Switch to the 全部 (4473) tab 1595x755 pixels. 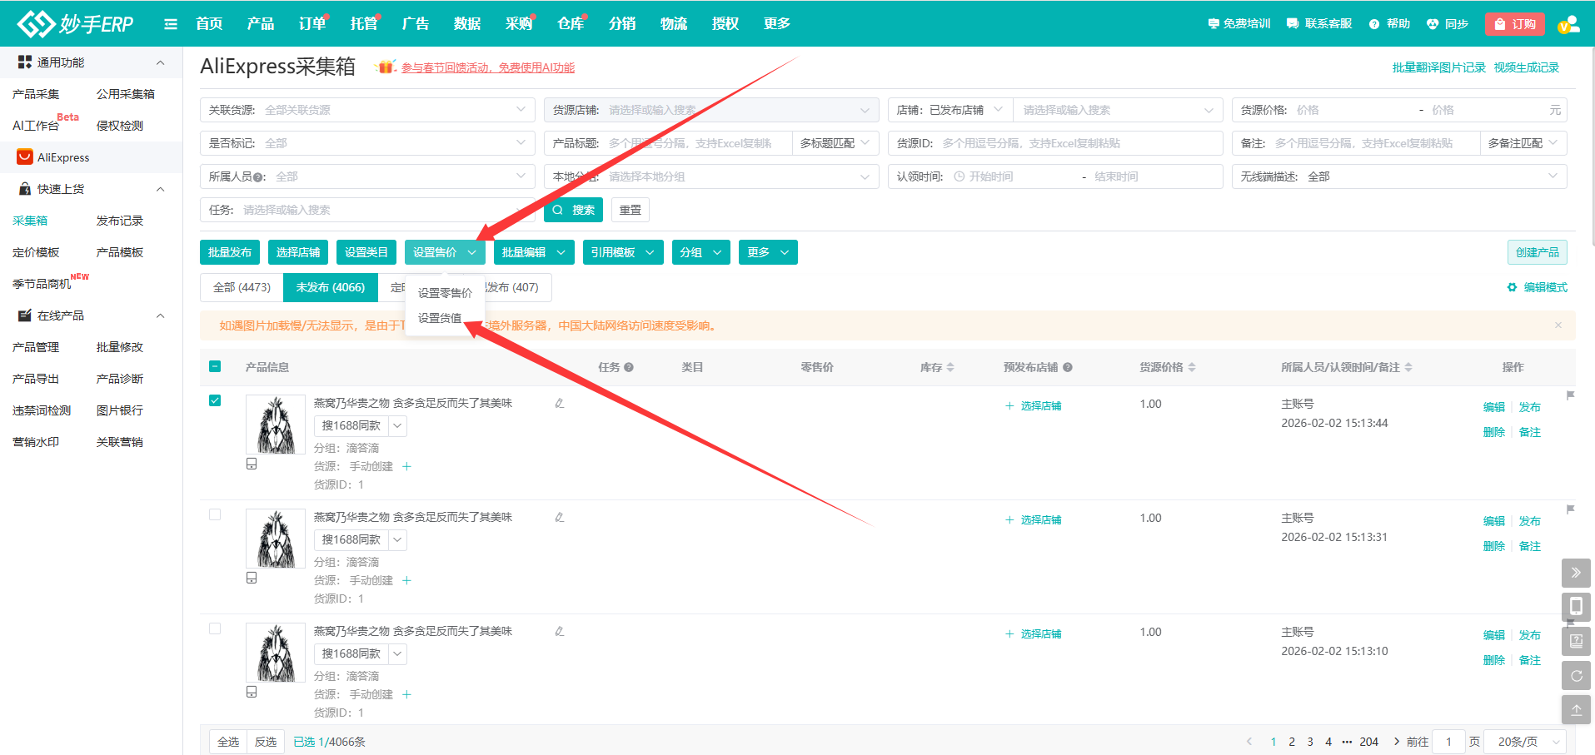(242, 287)
